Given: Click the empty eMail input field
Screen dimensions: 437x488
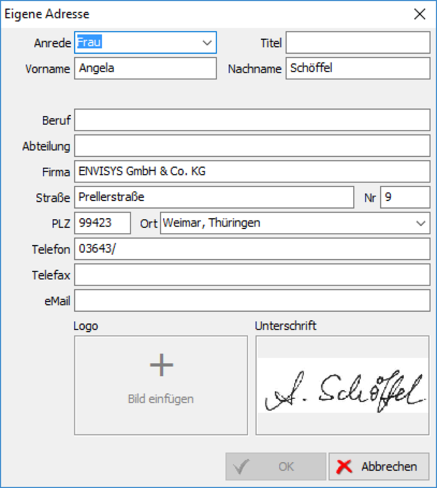Looking at the screenshot, I should [252, 301].
